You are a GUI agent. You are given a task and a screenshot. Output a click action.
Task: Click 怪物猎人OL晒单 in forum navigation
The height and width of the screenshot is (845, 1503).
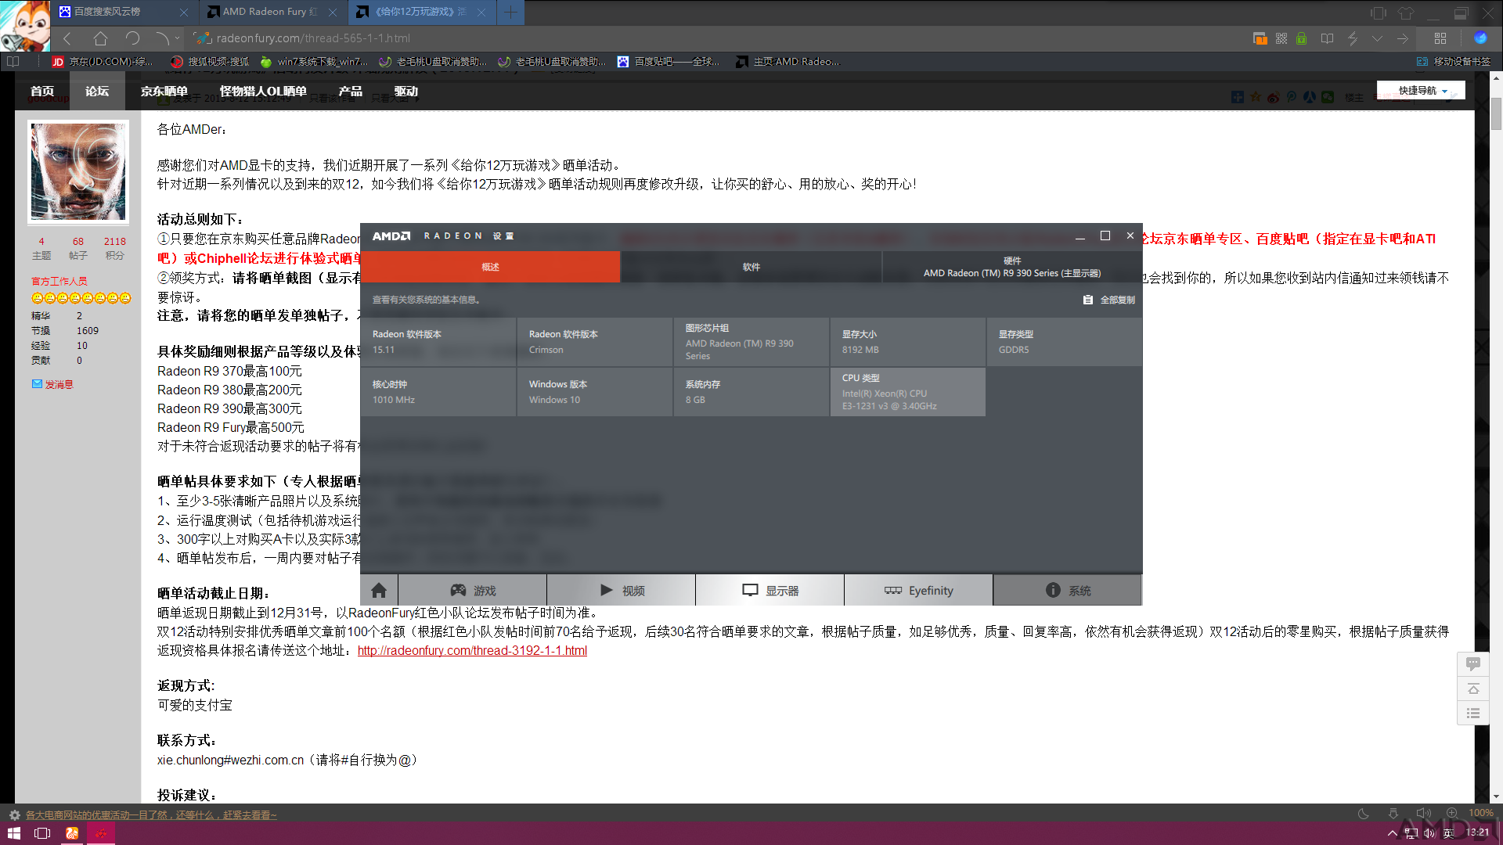click(x=263, y=91)
